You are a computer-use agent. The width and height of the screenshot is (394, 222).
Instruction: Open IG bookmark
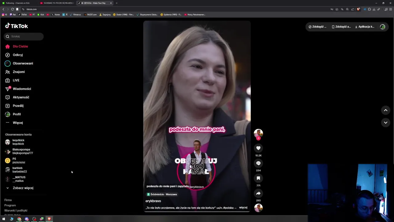[x=5, y=14]
